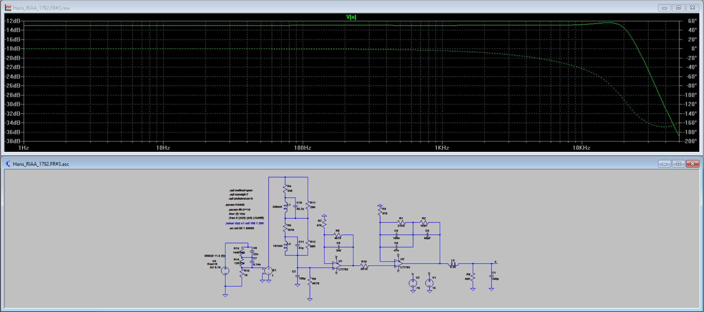
Task: Click the .four {f} V(o) directive
Action: coord(237,214)
